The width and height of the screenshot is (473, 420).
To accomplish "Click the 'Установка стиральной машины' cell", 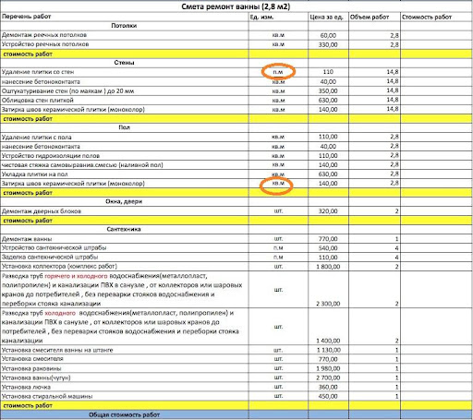I will (125, 396).
